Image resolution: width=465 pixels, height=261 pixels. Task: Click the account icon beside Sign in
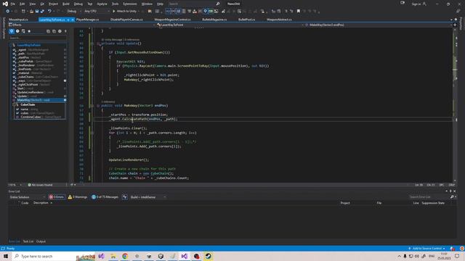(x=424, y=4)
